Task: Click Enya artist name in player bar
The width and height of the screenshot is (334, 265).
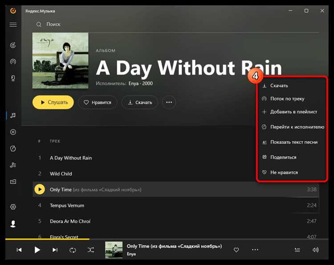Action: point(131,254)
